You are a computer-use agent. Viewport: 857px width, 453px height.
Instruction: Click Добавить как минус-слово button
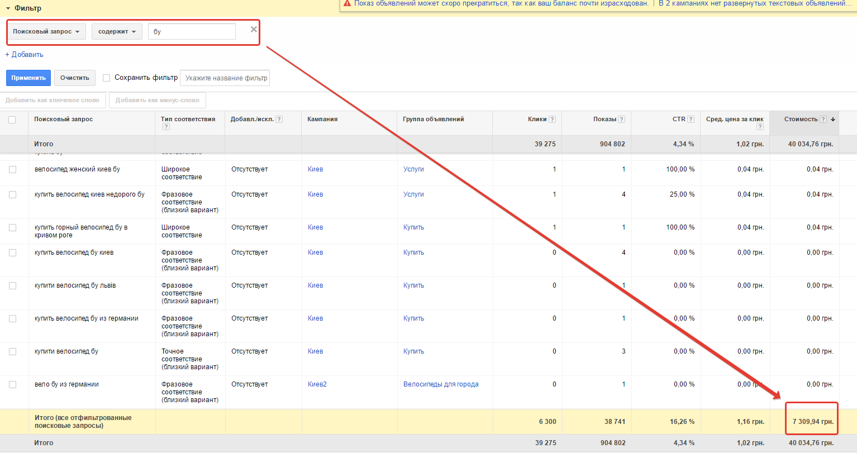[x=158, y=101]
